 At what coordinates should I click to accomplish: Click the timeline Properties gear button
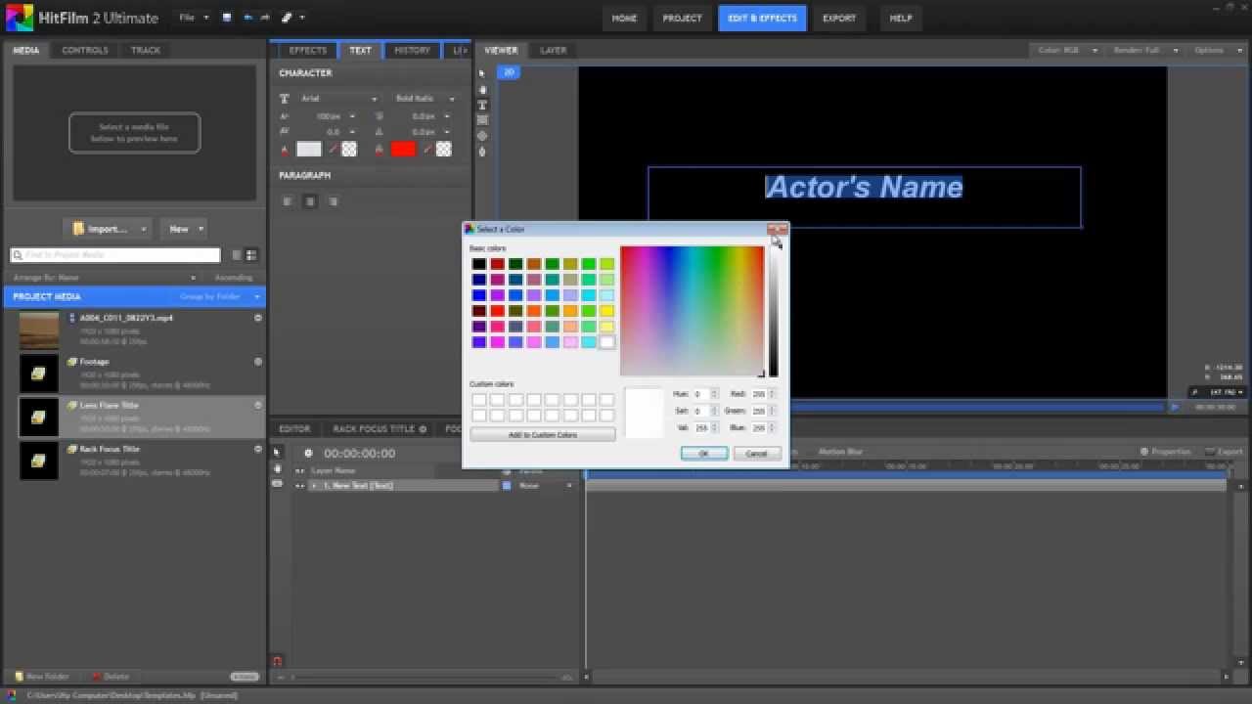pyautogui.click(x=1165, y=452)
